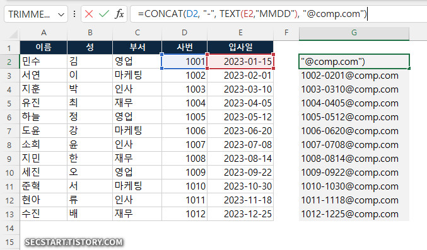The height and width of the screenshot is (250, 427).
Task: Select cell 1010-1030@comp.com
Action: pos(354,186)
